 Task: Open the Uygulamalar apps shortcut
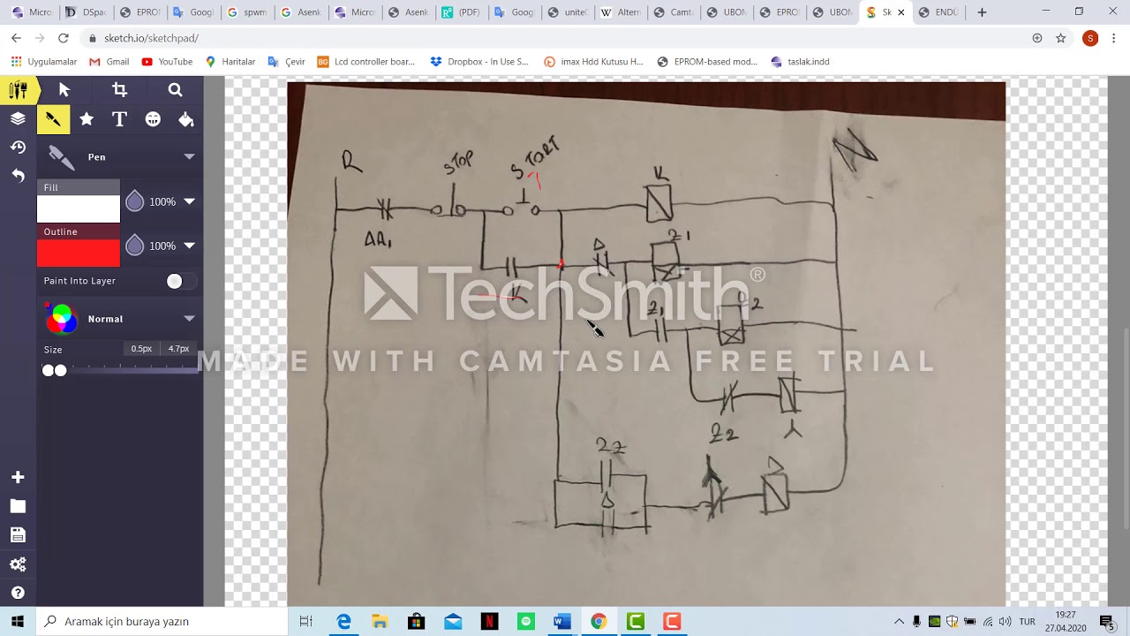43,62
